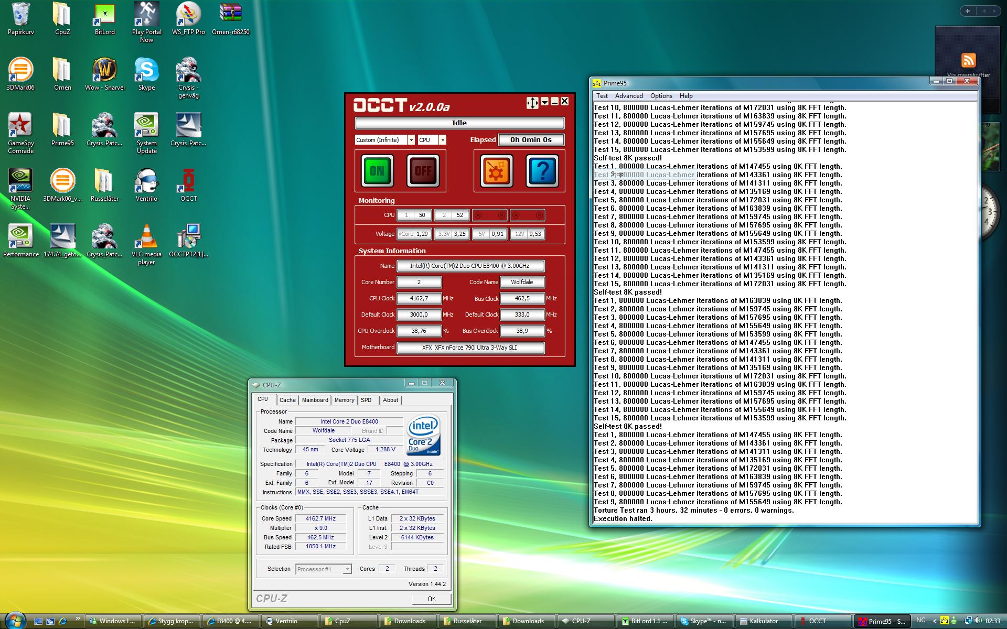The height and width of the screenshot is (629, 1007).
Task: Stop OCCT test with OFF button
Action: click(x=423, y=171)
